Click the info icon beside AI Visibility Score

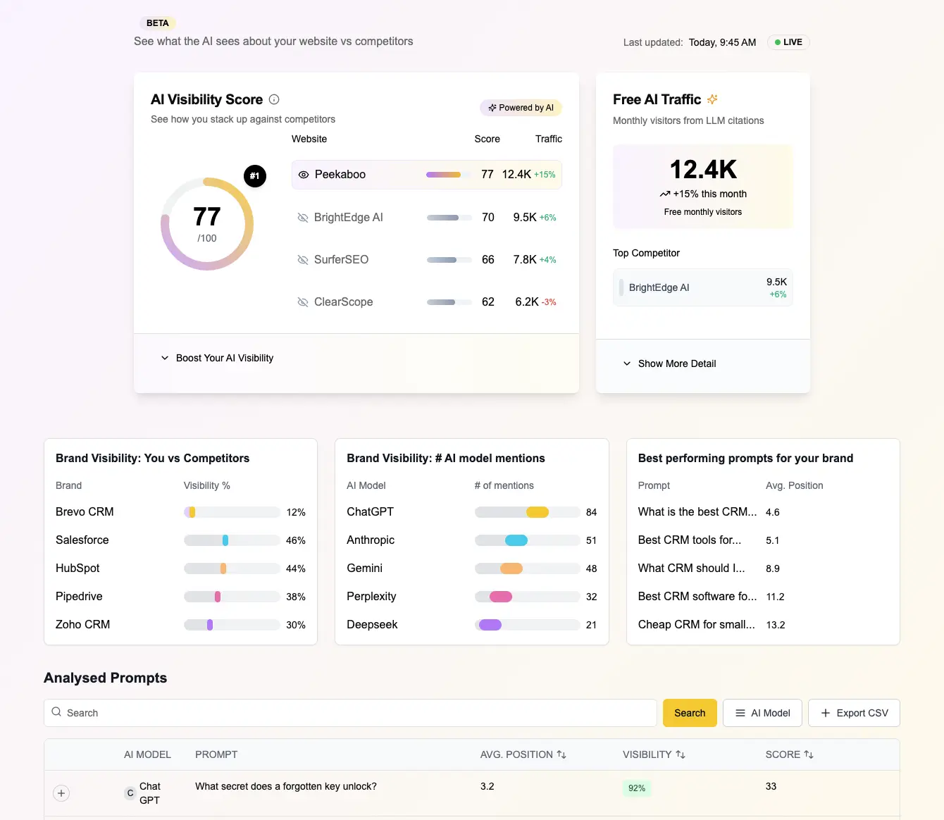274,99
